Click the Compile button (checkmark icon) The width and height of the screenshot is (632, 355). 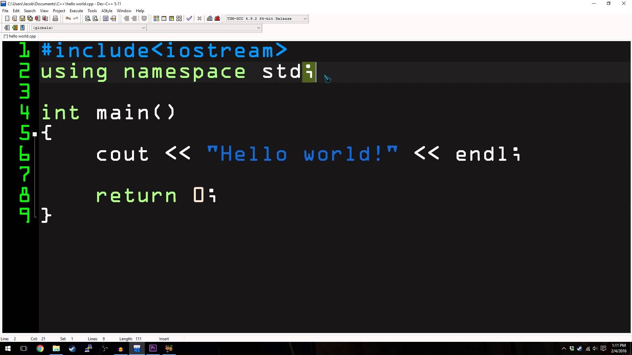pos(189,18)
